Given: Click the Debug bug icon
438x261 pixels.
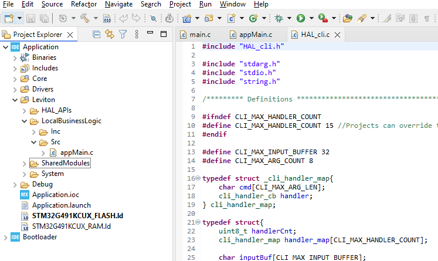Looking at the screenshot, I should pyautogui.click(x=279, y=18).
